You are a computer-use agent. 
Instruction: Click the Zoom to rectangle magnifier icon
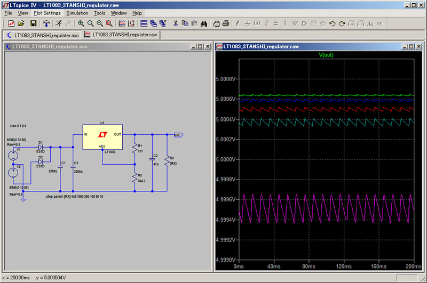(90, 23)
